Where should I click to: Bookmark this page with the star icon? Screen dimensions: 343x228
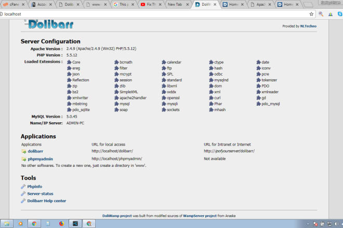tap(311, 14)
